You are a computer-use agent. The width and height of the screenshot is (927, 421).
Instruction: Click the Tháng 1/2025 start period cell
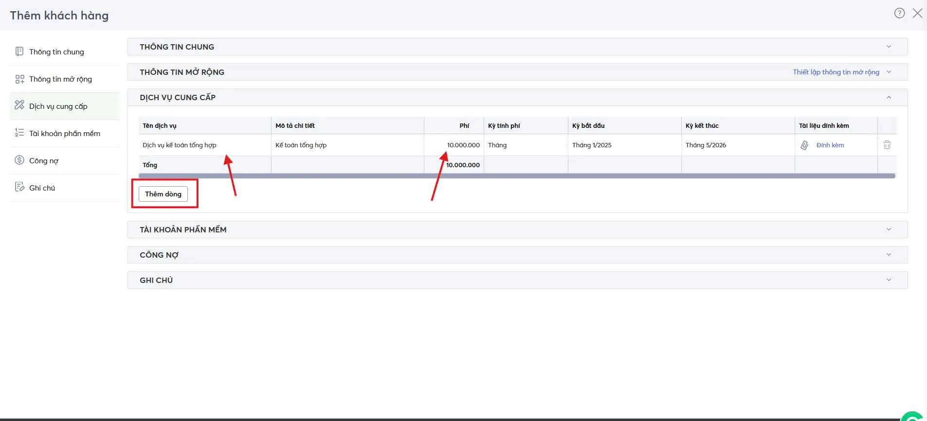(625, 145)
